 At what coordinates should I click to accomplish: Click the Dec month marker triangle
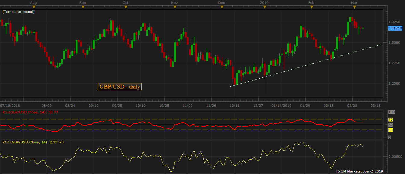pos(222,7)
